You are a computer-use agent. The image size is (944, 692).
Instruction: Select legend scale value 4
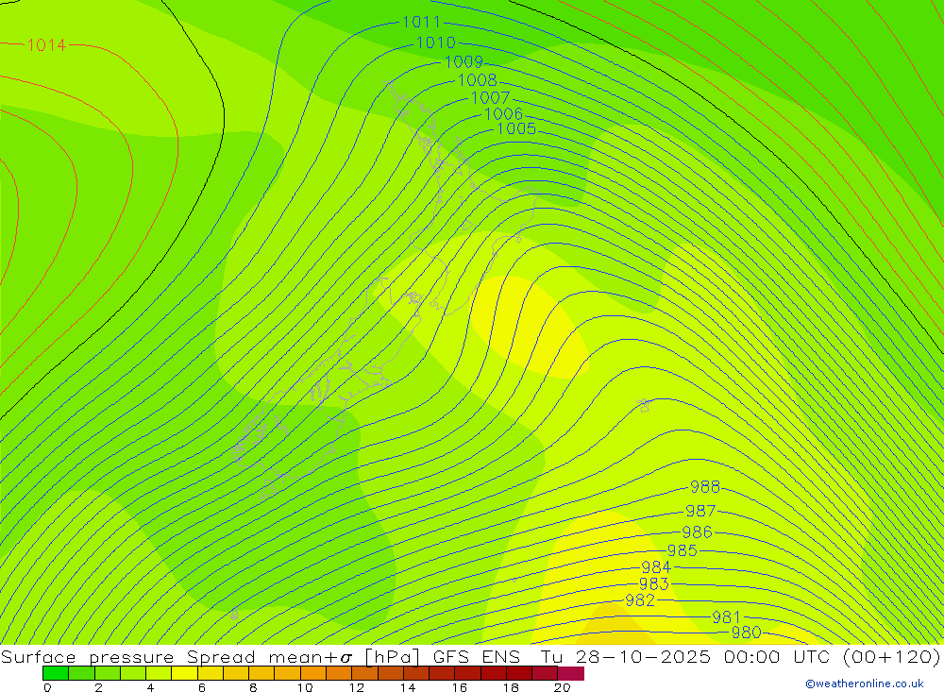pos(150,687)
